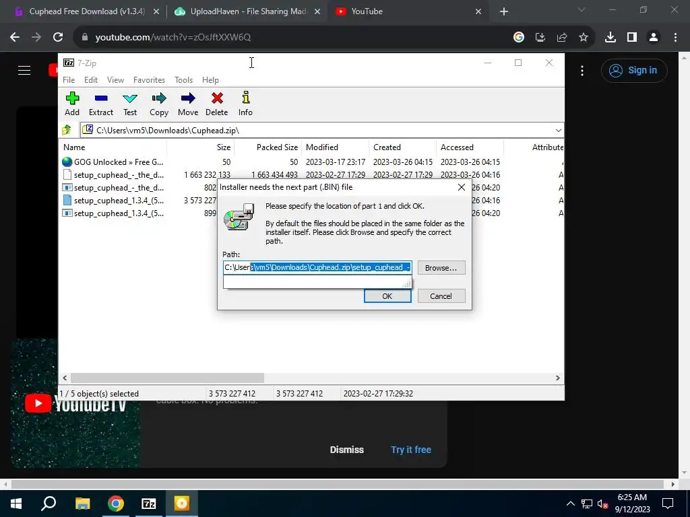Sort by the Modified column header
This screenshot has width=690, height=517.
[336, 147]
